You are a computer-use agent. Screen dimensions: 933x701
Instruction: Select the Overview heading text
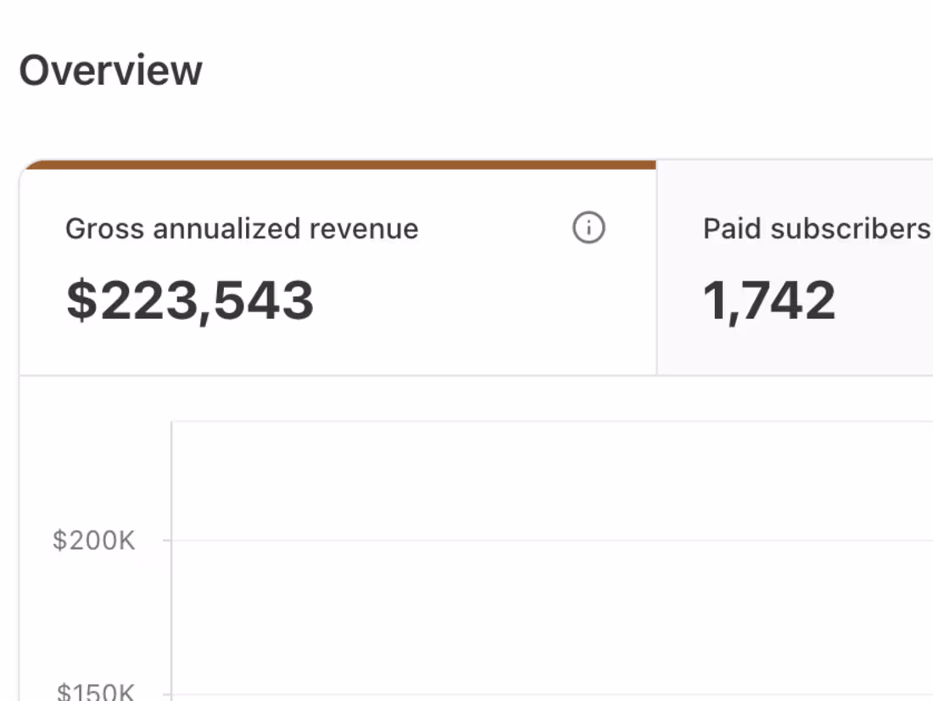pos(110,70)
